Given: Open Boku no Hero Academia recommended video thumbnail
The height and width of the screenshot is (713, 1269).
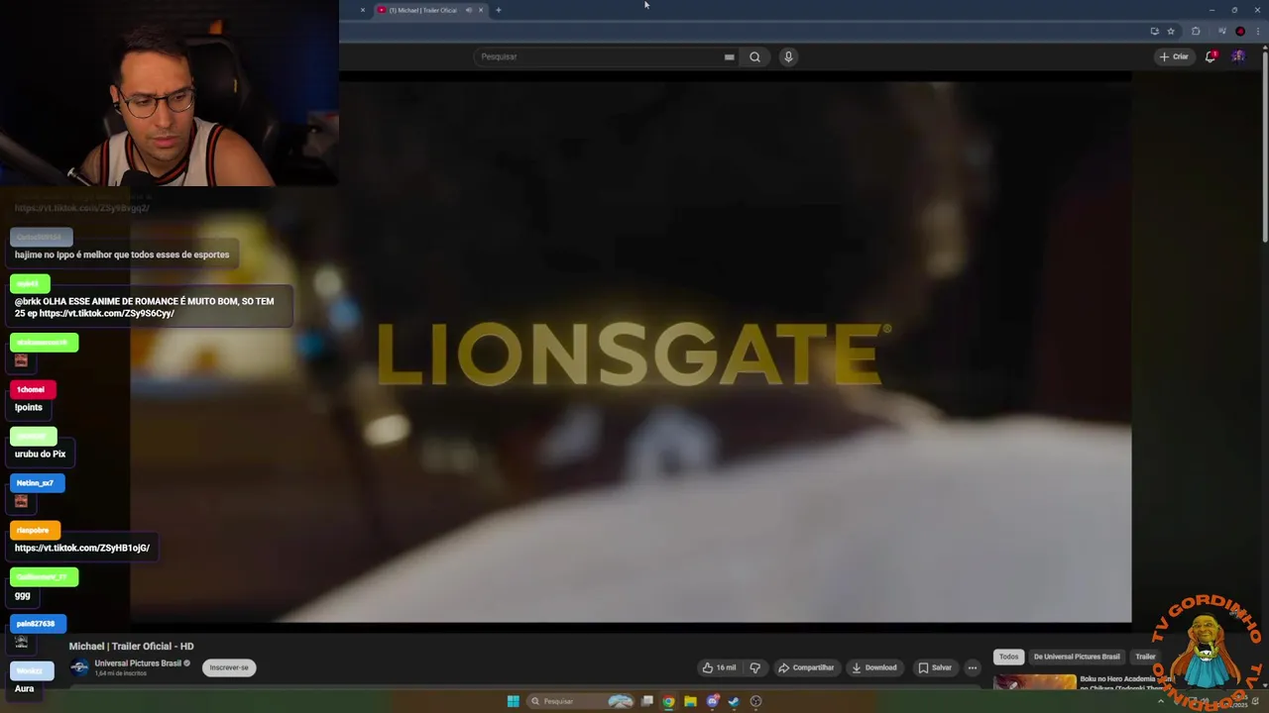Looking at the screenshot, I should pos(1035,681).
